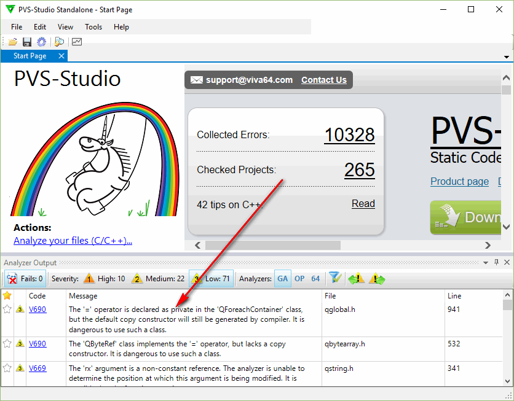Viewport: 514px width, 401px height.
Task: Open the Edit menu
Action: [40, 27]
